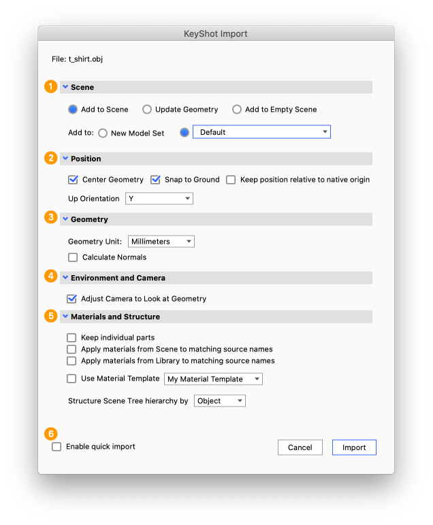
Task: Click the Import button
Action: click(x=354, y=447)
